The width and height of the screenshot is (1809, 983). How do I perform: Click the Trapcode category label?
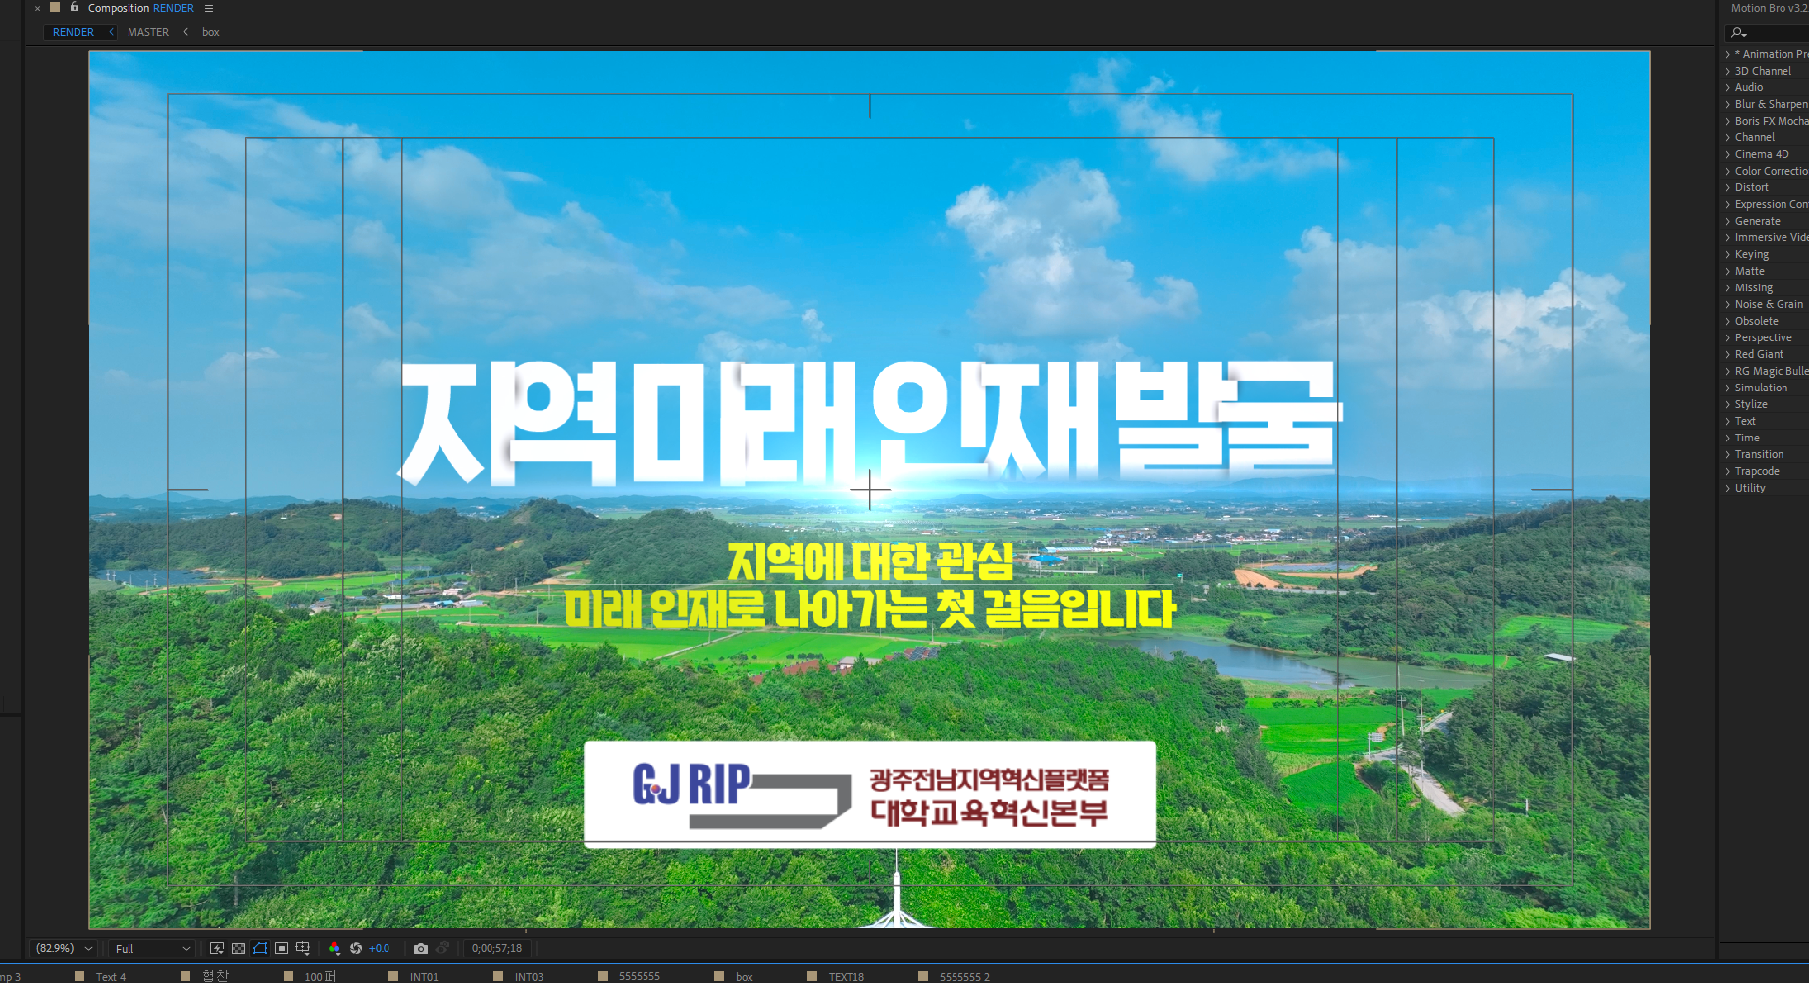[x=1757, y=471]
